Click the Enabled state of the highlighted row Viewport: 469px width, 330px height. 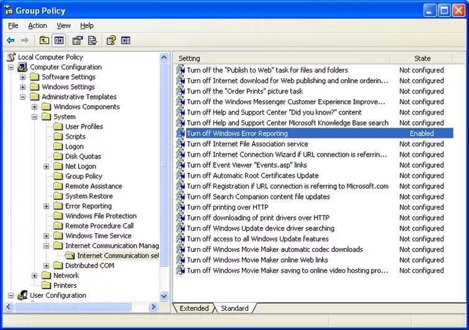pyautogui.click(x=422, y=133)
